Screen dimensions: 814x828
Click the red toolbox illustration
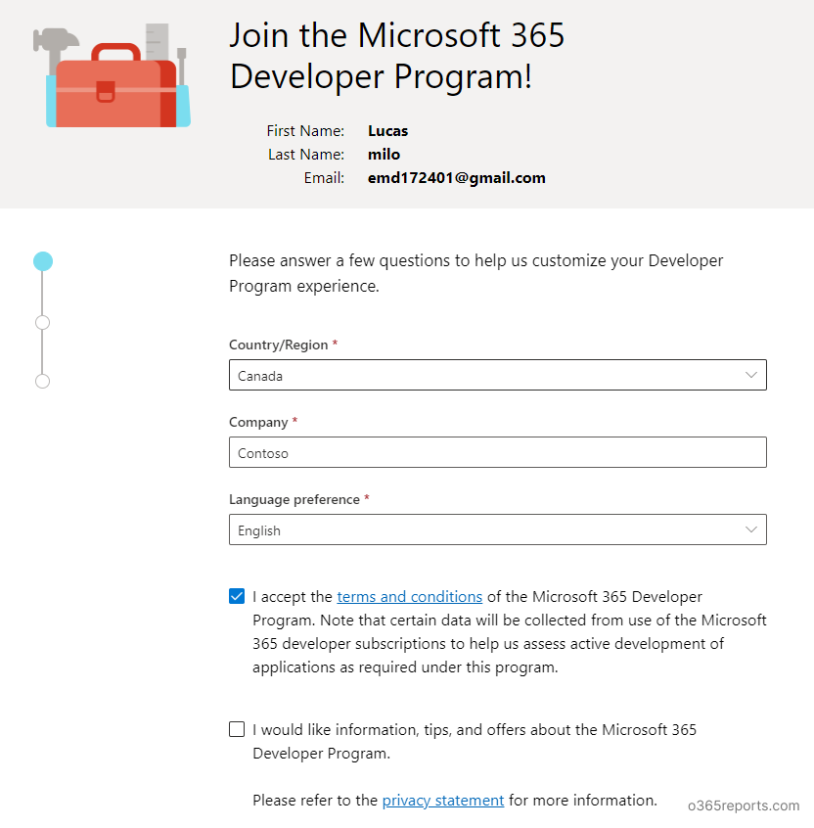pyautogui.click(x=116, y=86)
